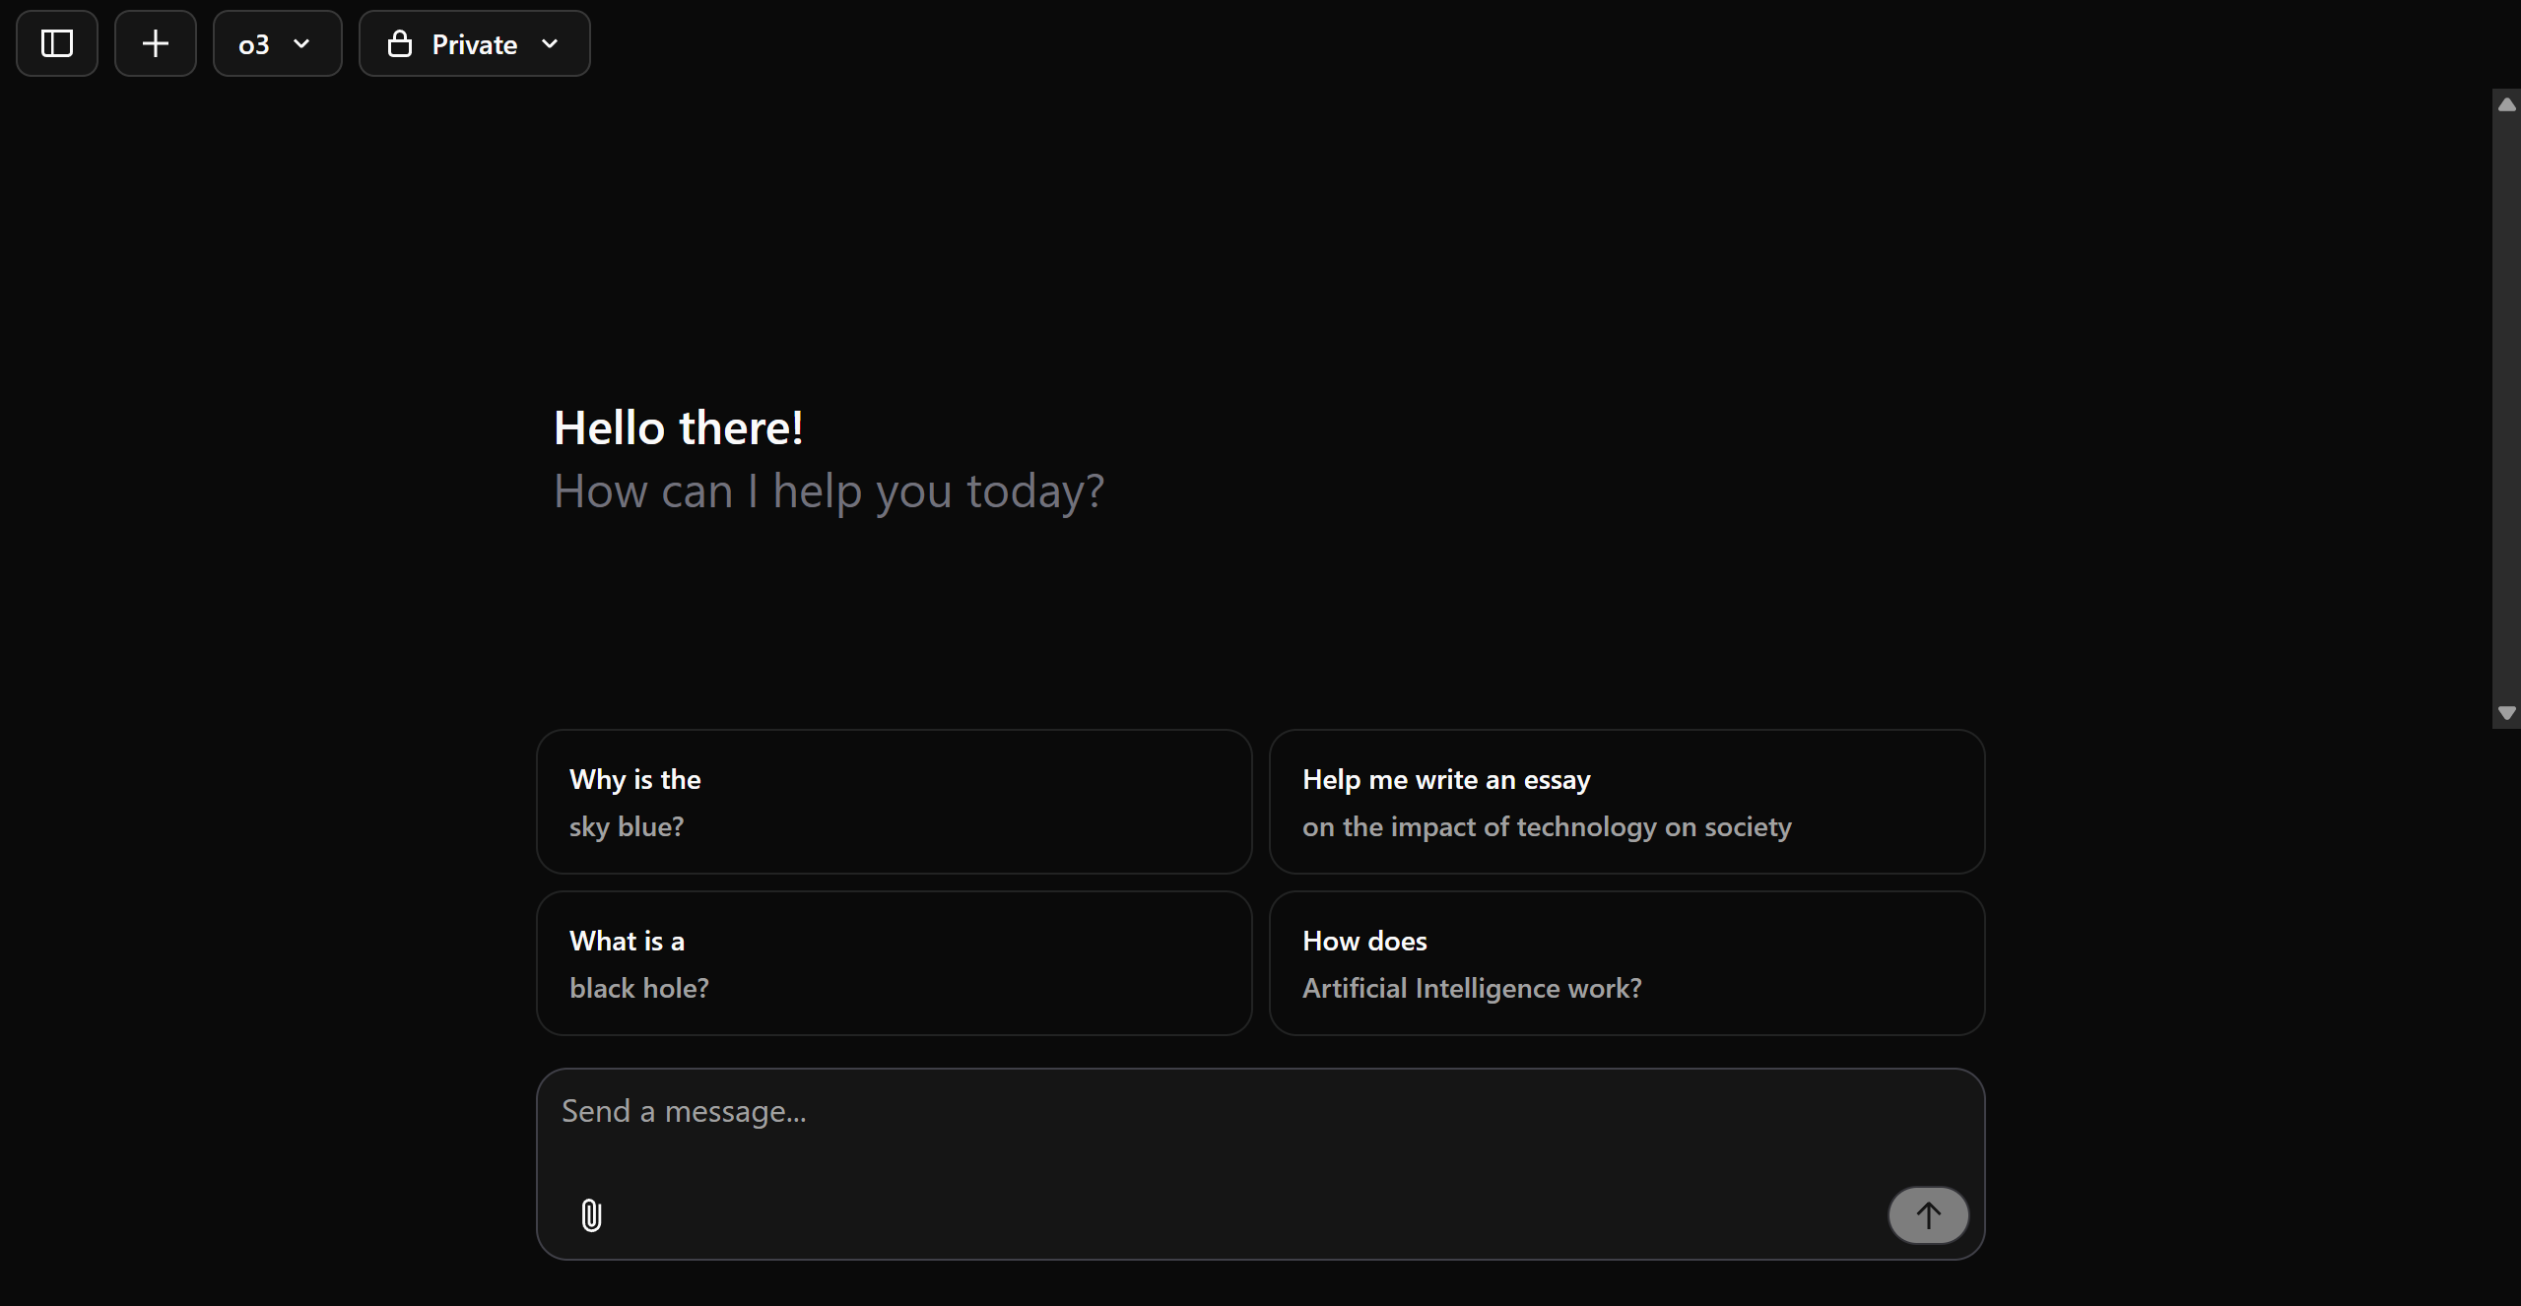Select 'How does Artificial Intelligence work?' suggestion
The height and width of the screenshot is (1306, 2521).
coord(1626,963)
